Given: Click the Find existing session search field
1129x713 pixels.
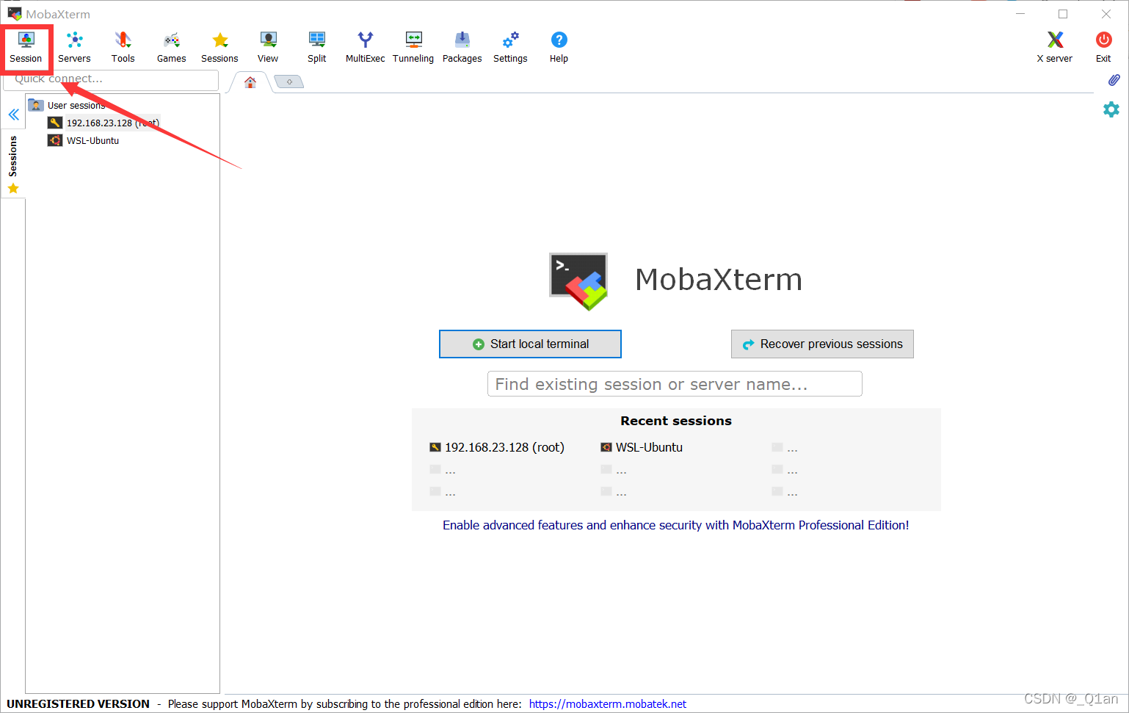Looking at the screenshot, I should [675, 383].
